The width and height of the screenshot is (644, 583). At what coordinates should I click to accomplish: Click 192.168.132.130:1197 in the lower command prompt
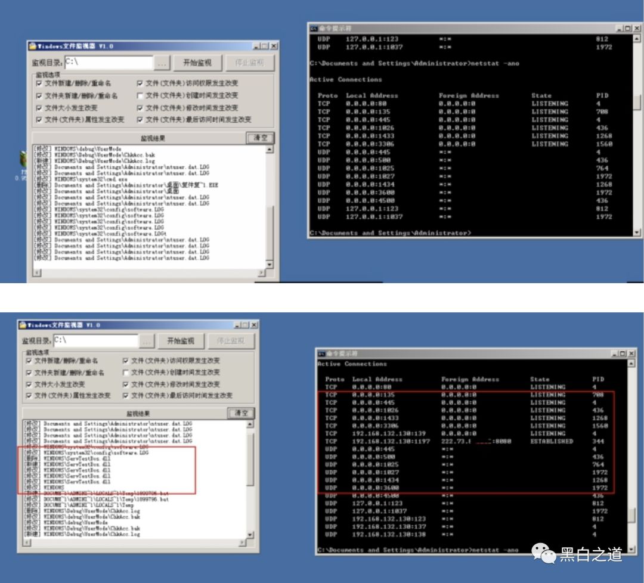pyautogui.click(x=391, y=441)
